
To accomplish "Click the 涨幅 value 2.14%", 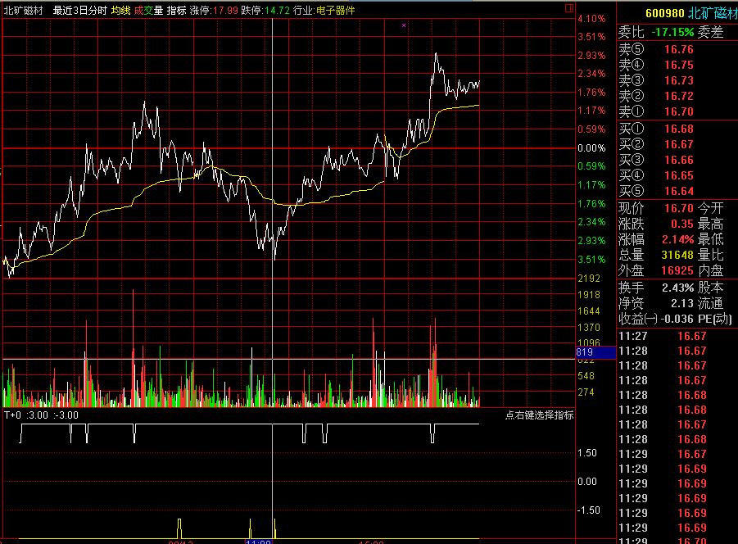I will 677,239.
